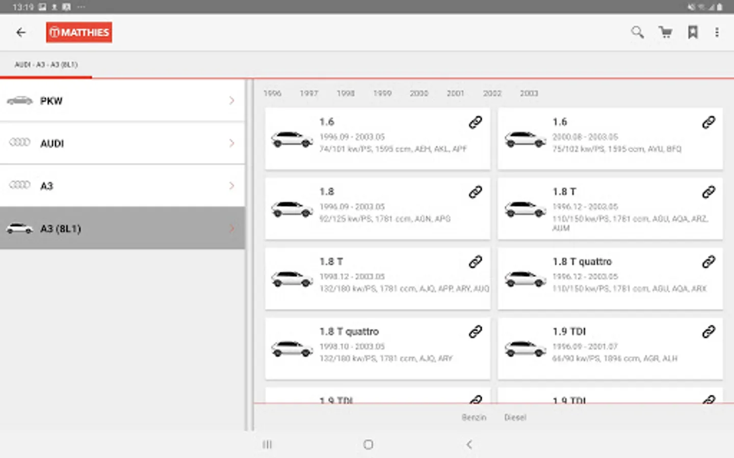Click the text "132/180 kw/PS, 1781 ccm, AJQ, ARY"

coord(386,359)
